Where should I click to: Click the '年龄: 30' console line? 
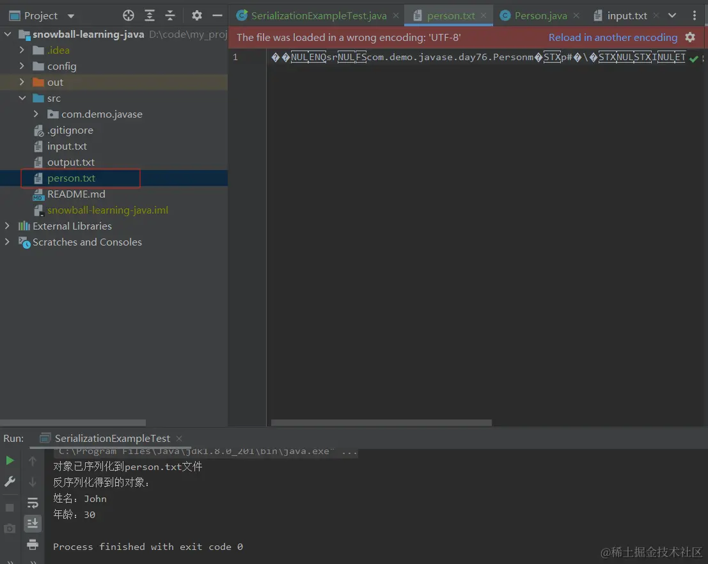(x=74, y=514)
